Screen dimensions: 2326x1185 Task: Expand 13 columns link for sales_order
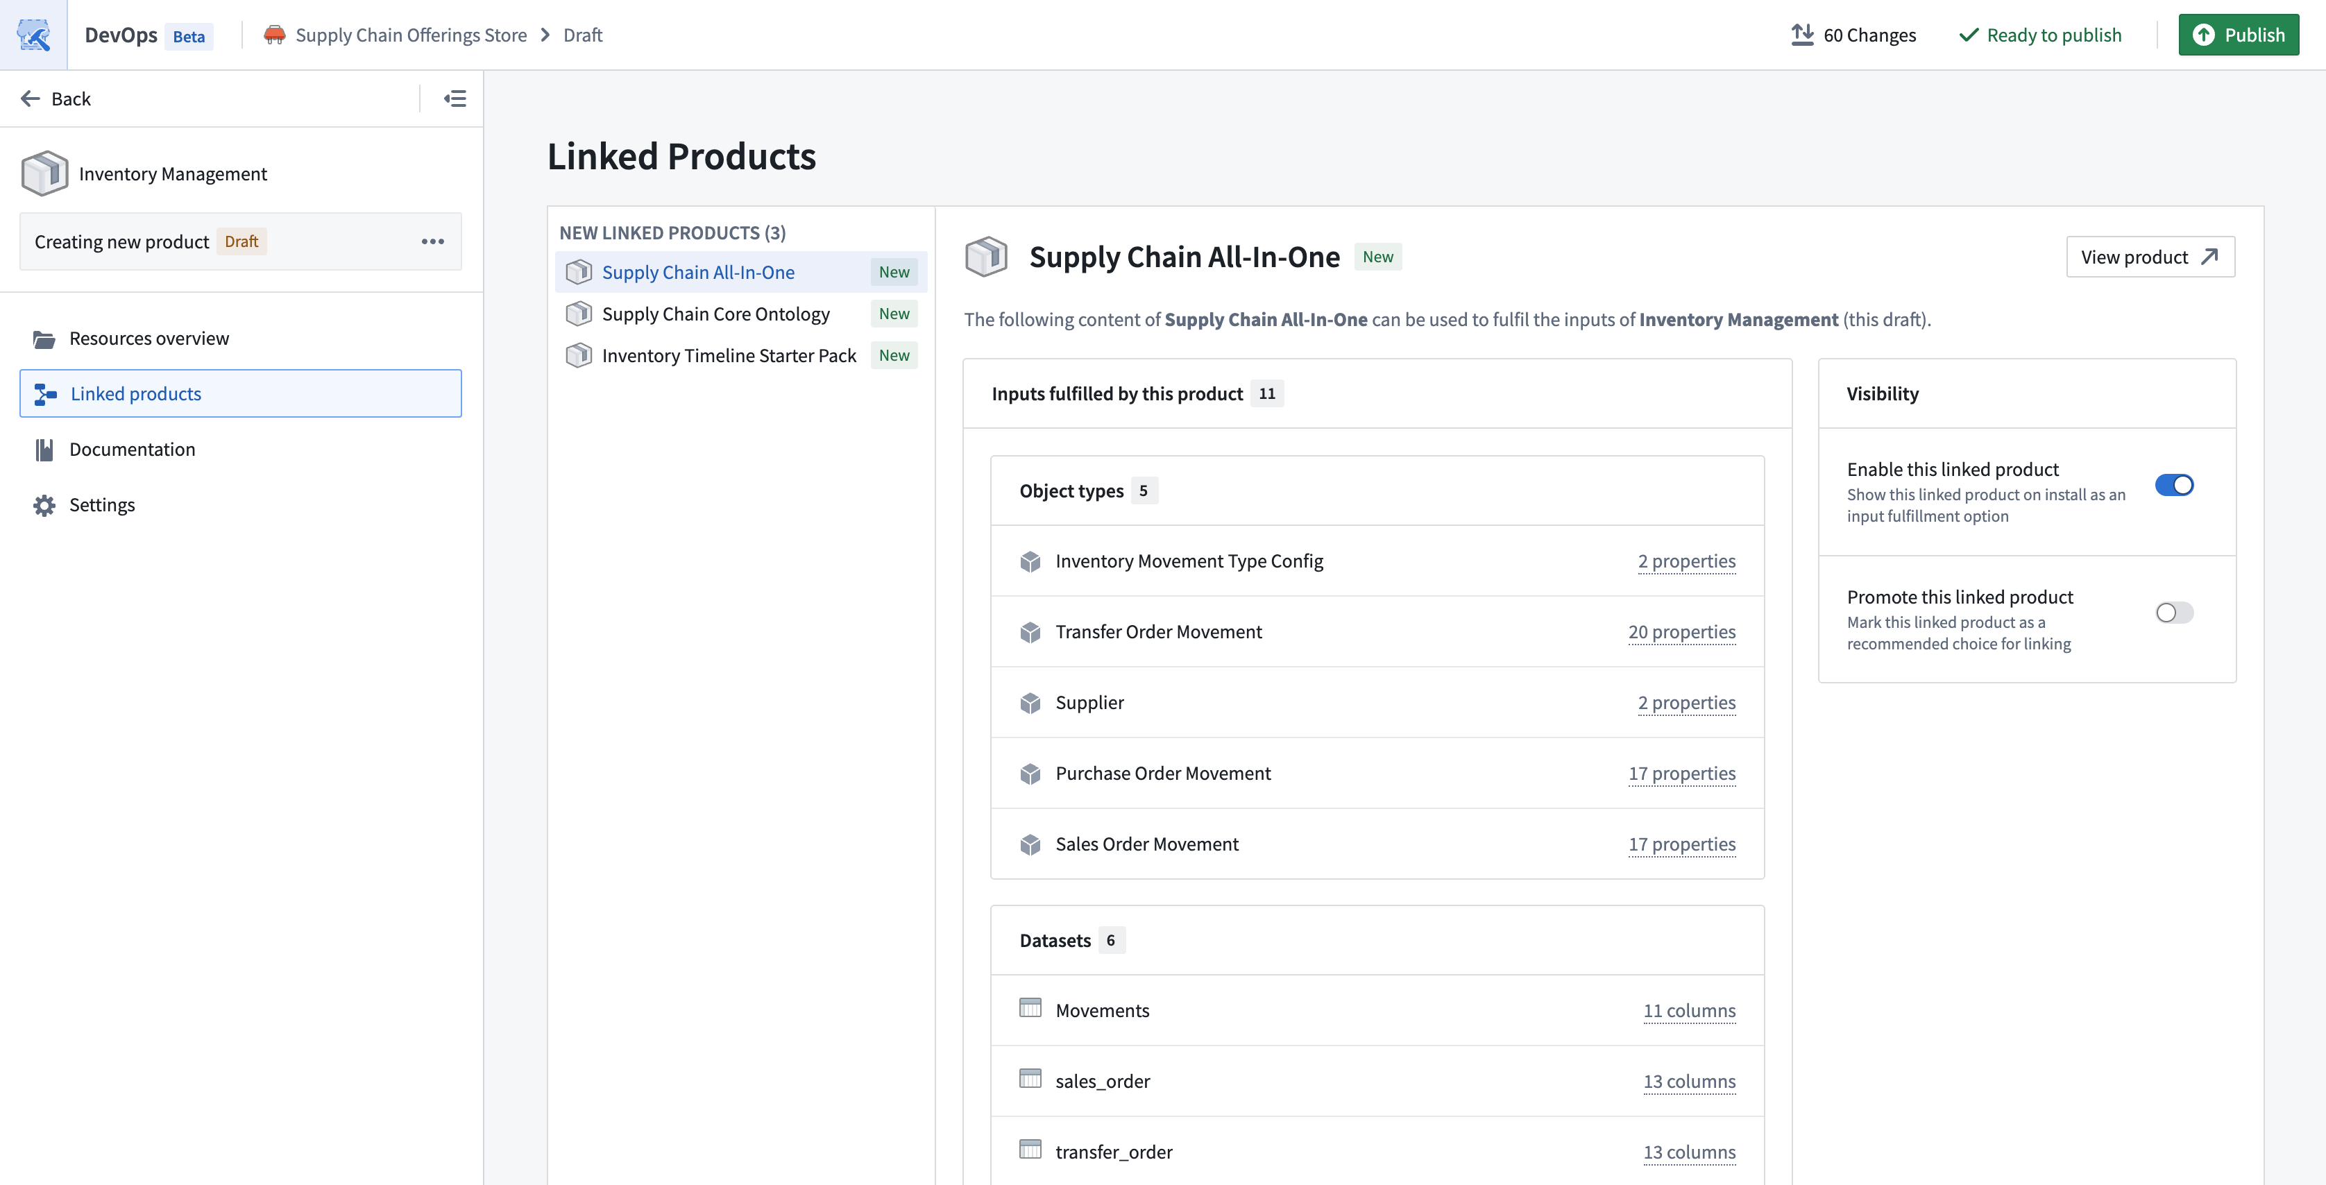[x=1688, y=1081]
